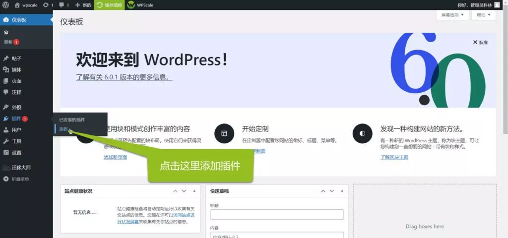This screenshot has width=508, height=238.
Task: Click the plug icon beside 插件
Action: click(x=6, y=119)
